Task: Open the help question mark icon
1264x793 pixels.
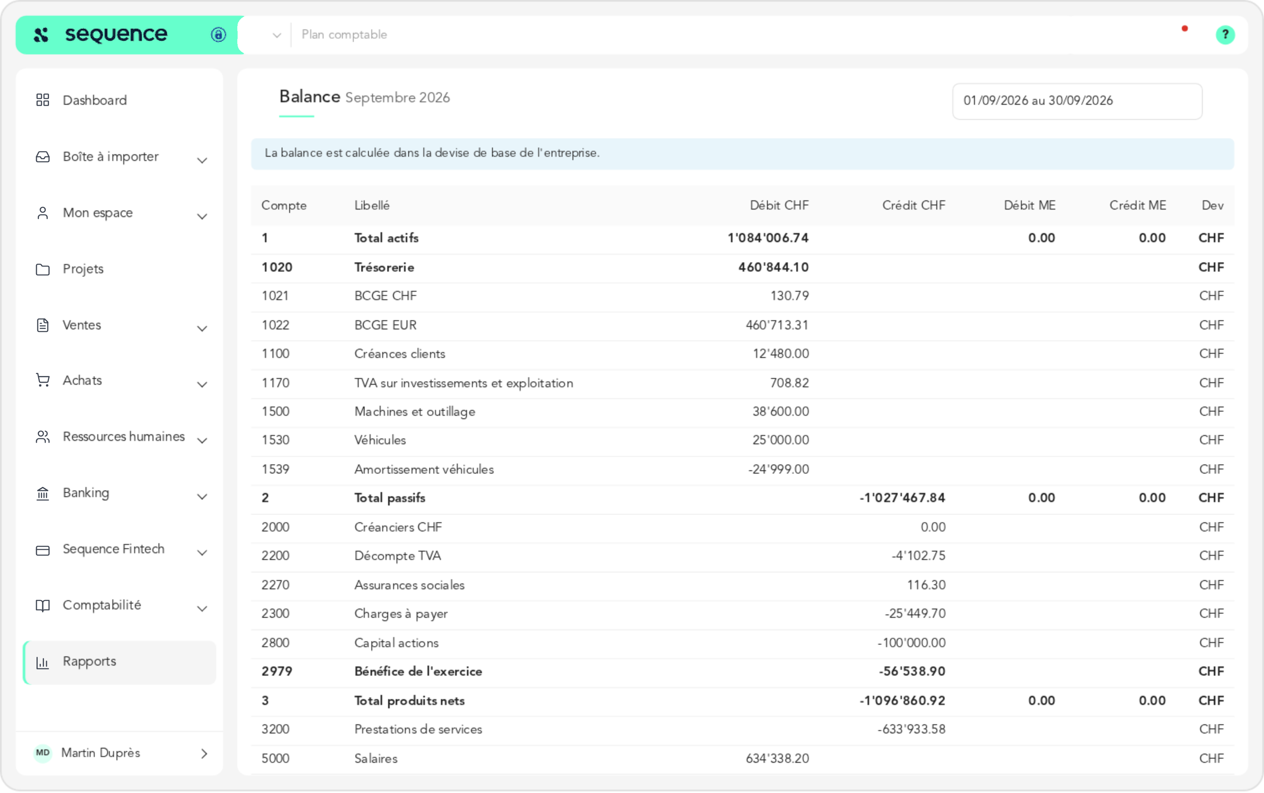Action: 1225,35
